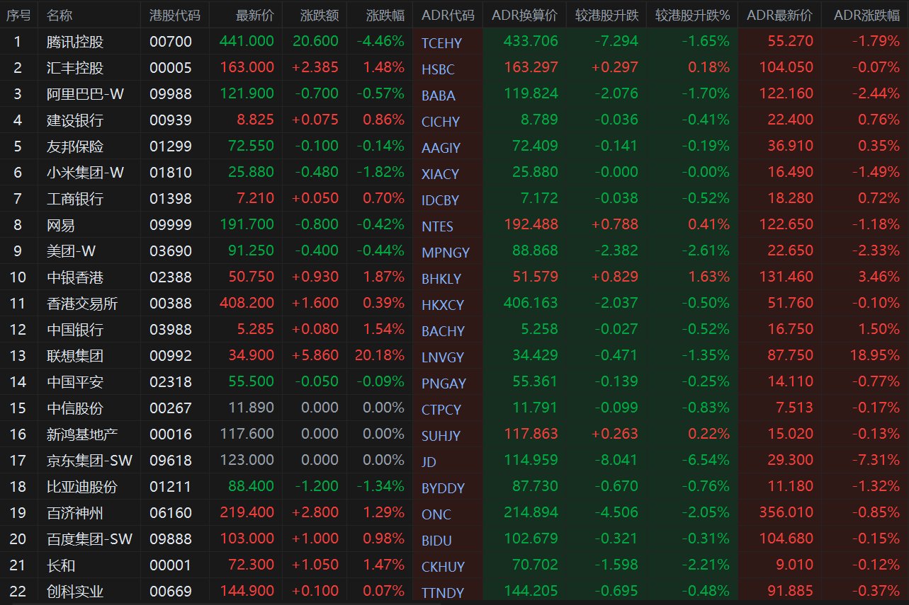909x605 pixels.
Task: Select the 工商银行 stock name
Action: click(x=75, y=199)
